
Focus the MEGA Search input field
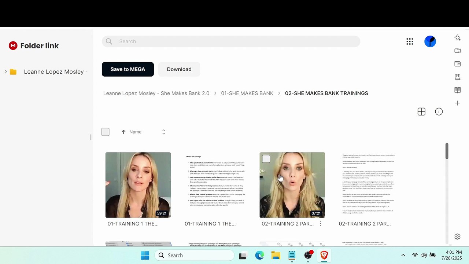[231, 41]
